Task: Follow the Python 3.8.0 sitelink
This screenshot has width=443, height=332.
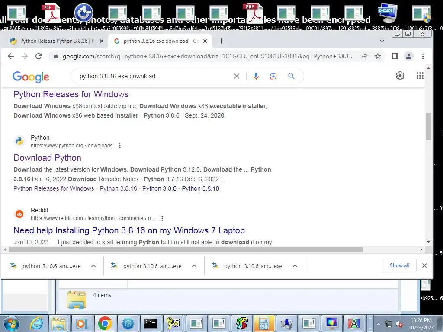Action: coord(159,188)
